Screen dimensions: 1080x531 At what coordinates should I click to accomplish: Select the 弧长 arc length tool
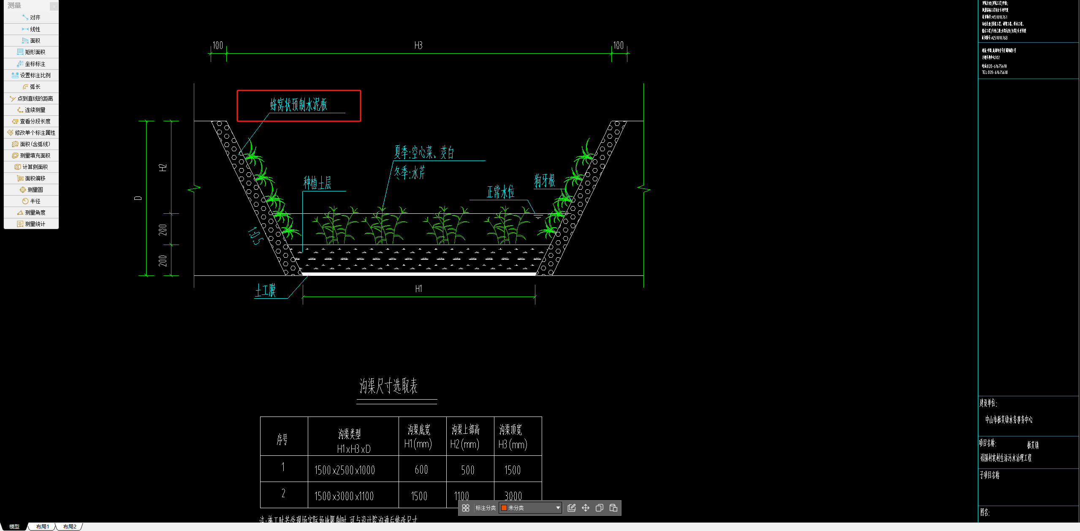click(x=31, y=87)
